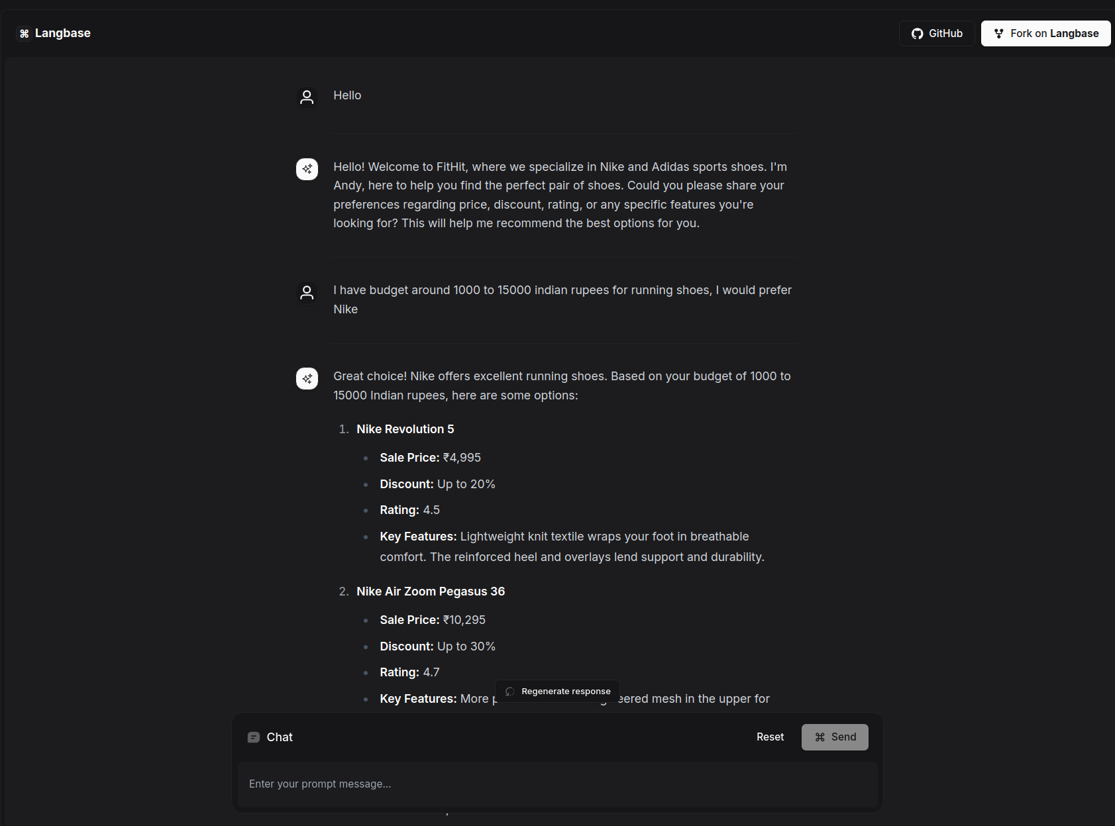This screenshot has height=826, width=1115.
Task: Click the 'Chat' label in input panel
Action: [x=280, y=737]
